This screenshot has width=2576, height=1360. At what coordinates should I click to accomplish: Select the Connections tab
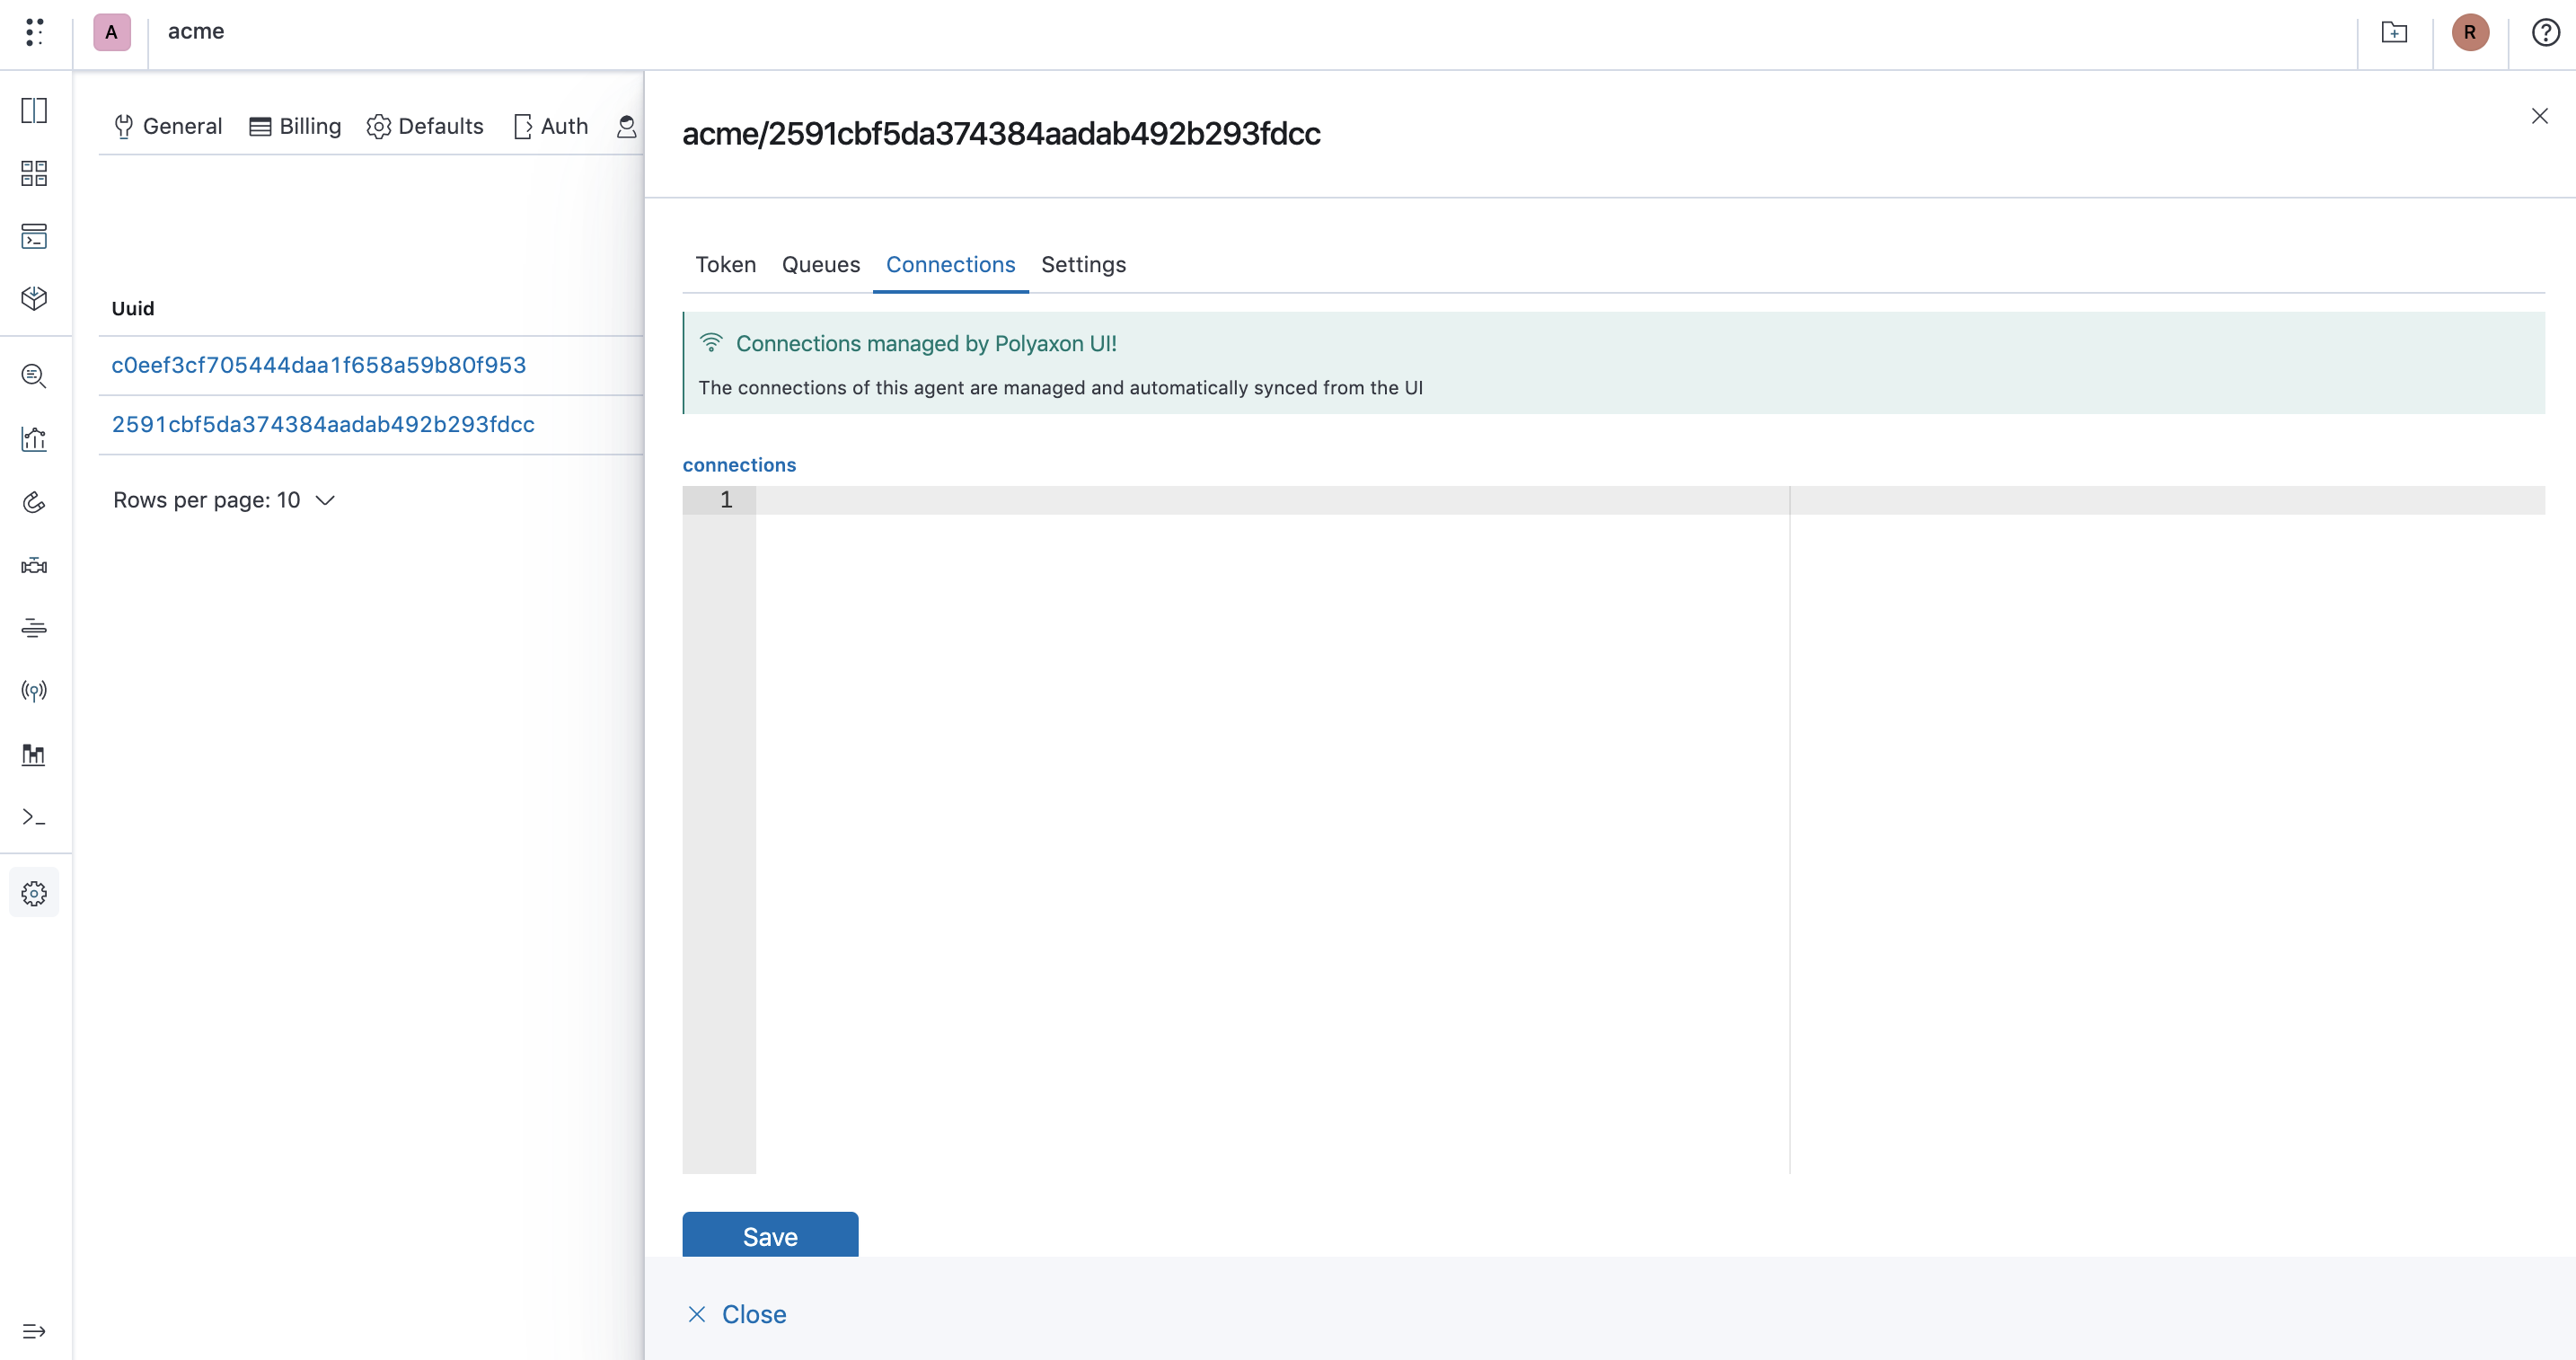(951, 264)
